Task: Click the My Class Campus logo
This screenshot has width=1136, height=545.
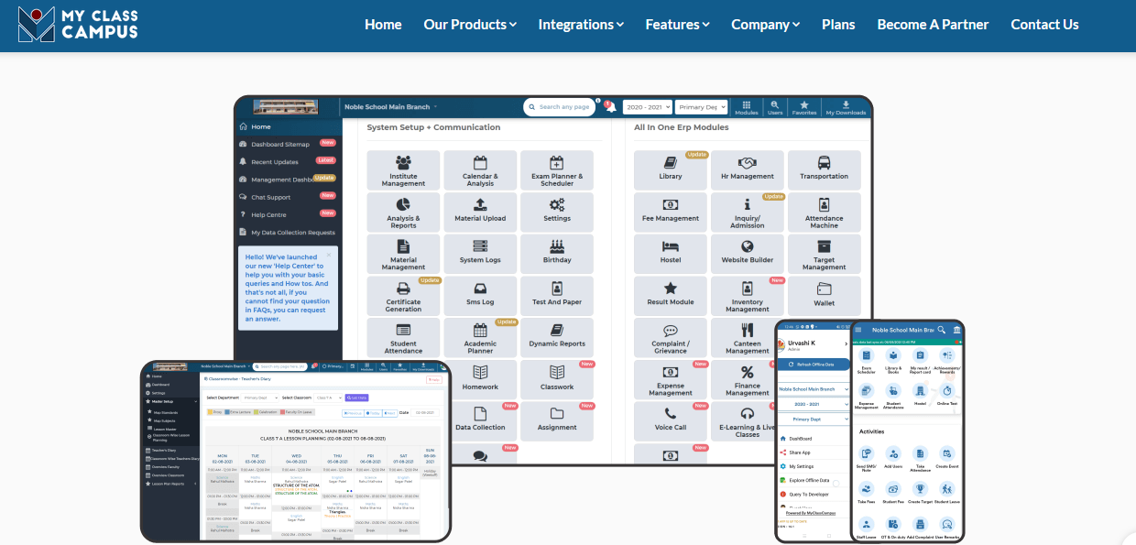Action: [78, 25]
